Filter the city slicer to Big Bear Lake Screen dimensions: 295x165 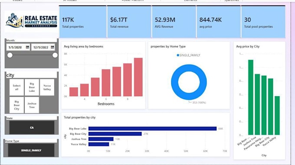coord(32,87)
